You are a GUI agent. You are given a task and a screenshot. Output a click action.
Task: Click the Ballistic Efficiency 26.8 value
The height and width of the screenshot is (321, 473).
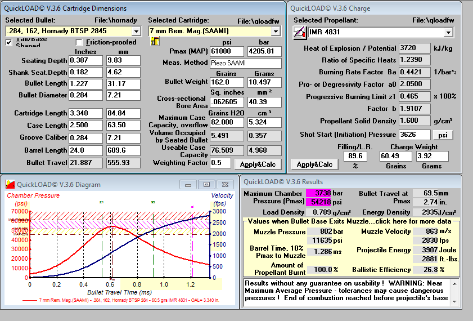[x=425, y=270]
